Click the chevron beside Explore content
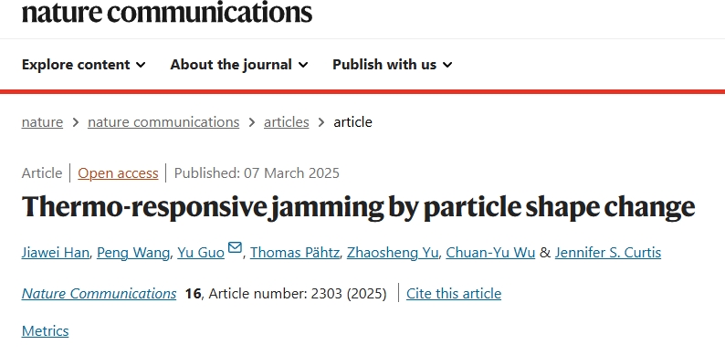Screen dimensions: 725x355 (141, 65)
